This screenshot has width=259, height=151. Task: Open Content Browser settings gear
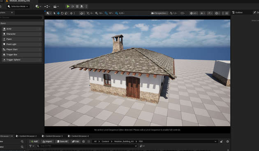(228, 142)
